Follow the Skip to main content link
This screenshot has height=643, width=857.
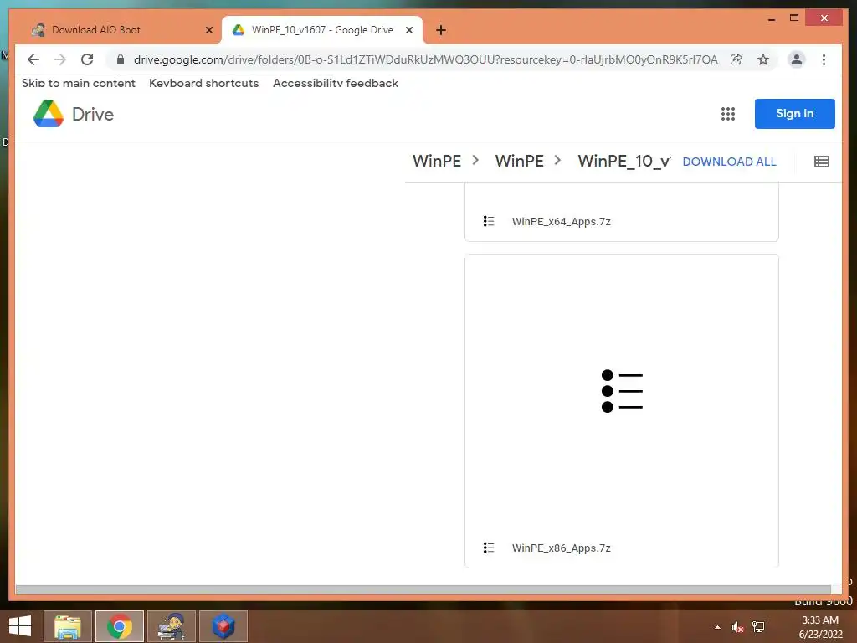point(78,83)
